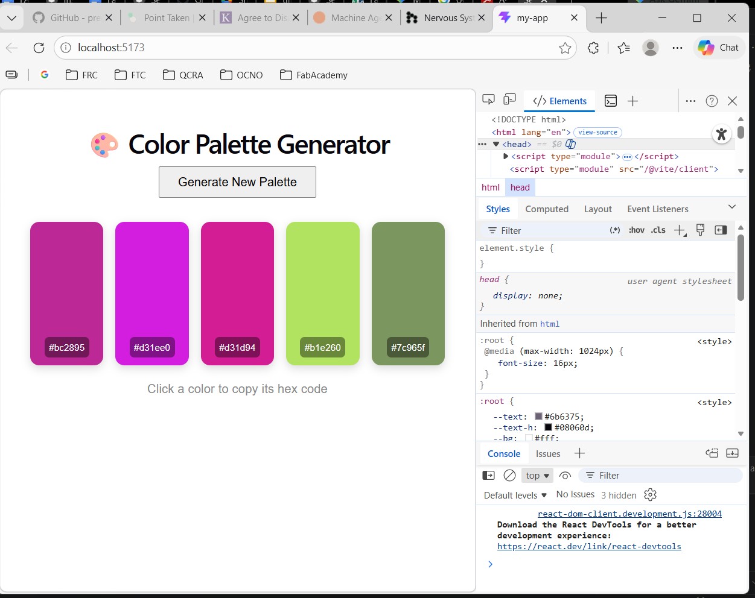
Task: Collapse the head element triangle
Action: tap(496, 144)
